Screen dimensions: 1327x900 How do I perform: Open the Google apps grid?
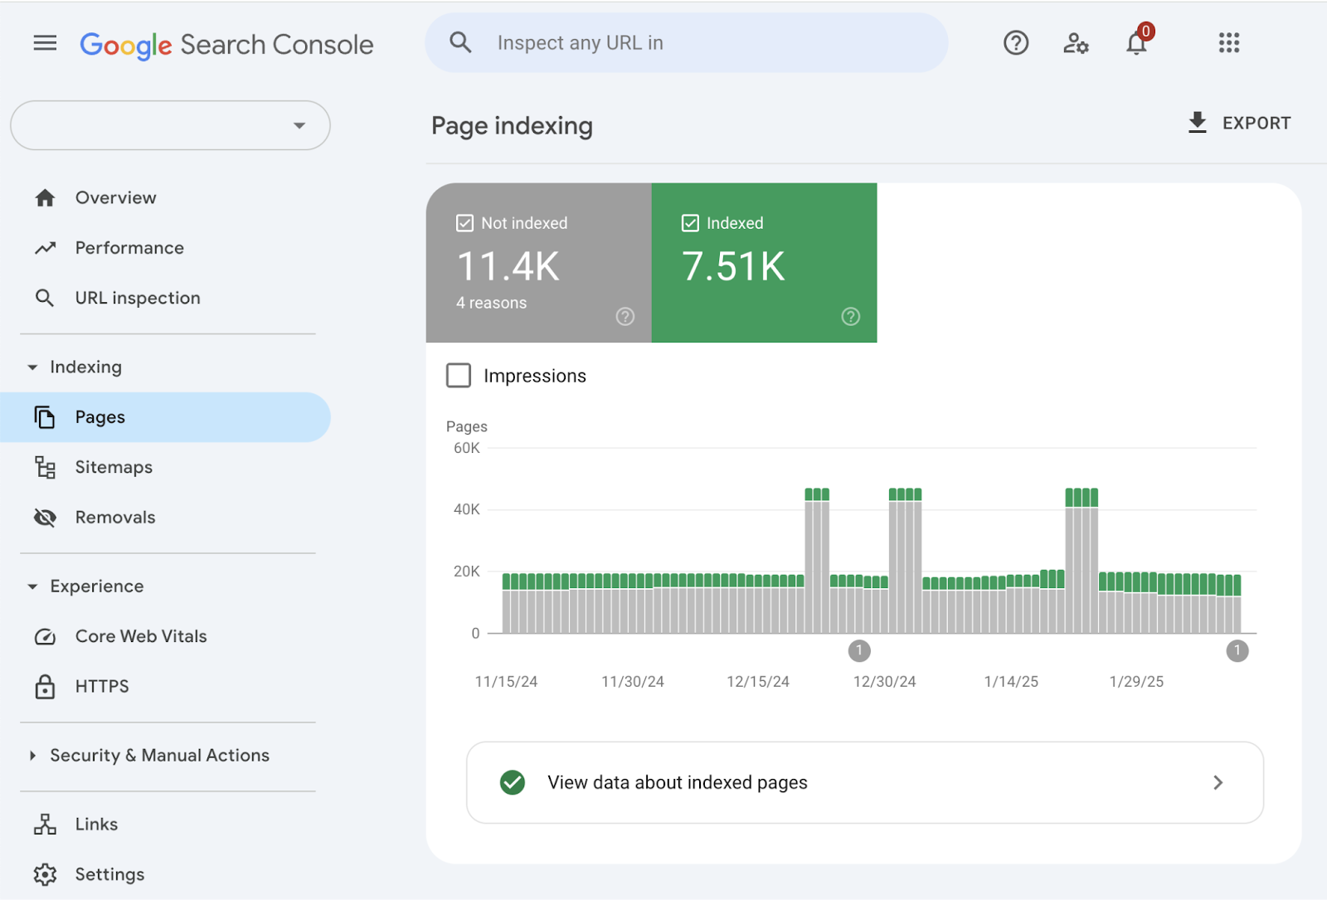(x=1228, y=43)
